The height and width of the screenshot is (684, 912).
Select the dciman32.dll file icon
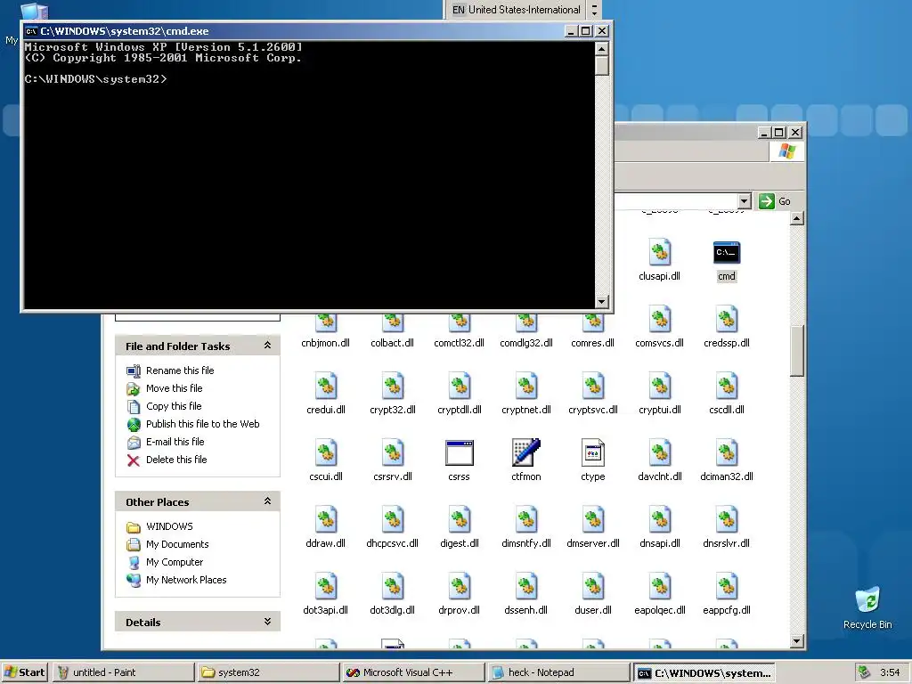point(727,453)
